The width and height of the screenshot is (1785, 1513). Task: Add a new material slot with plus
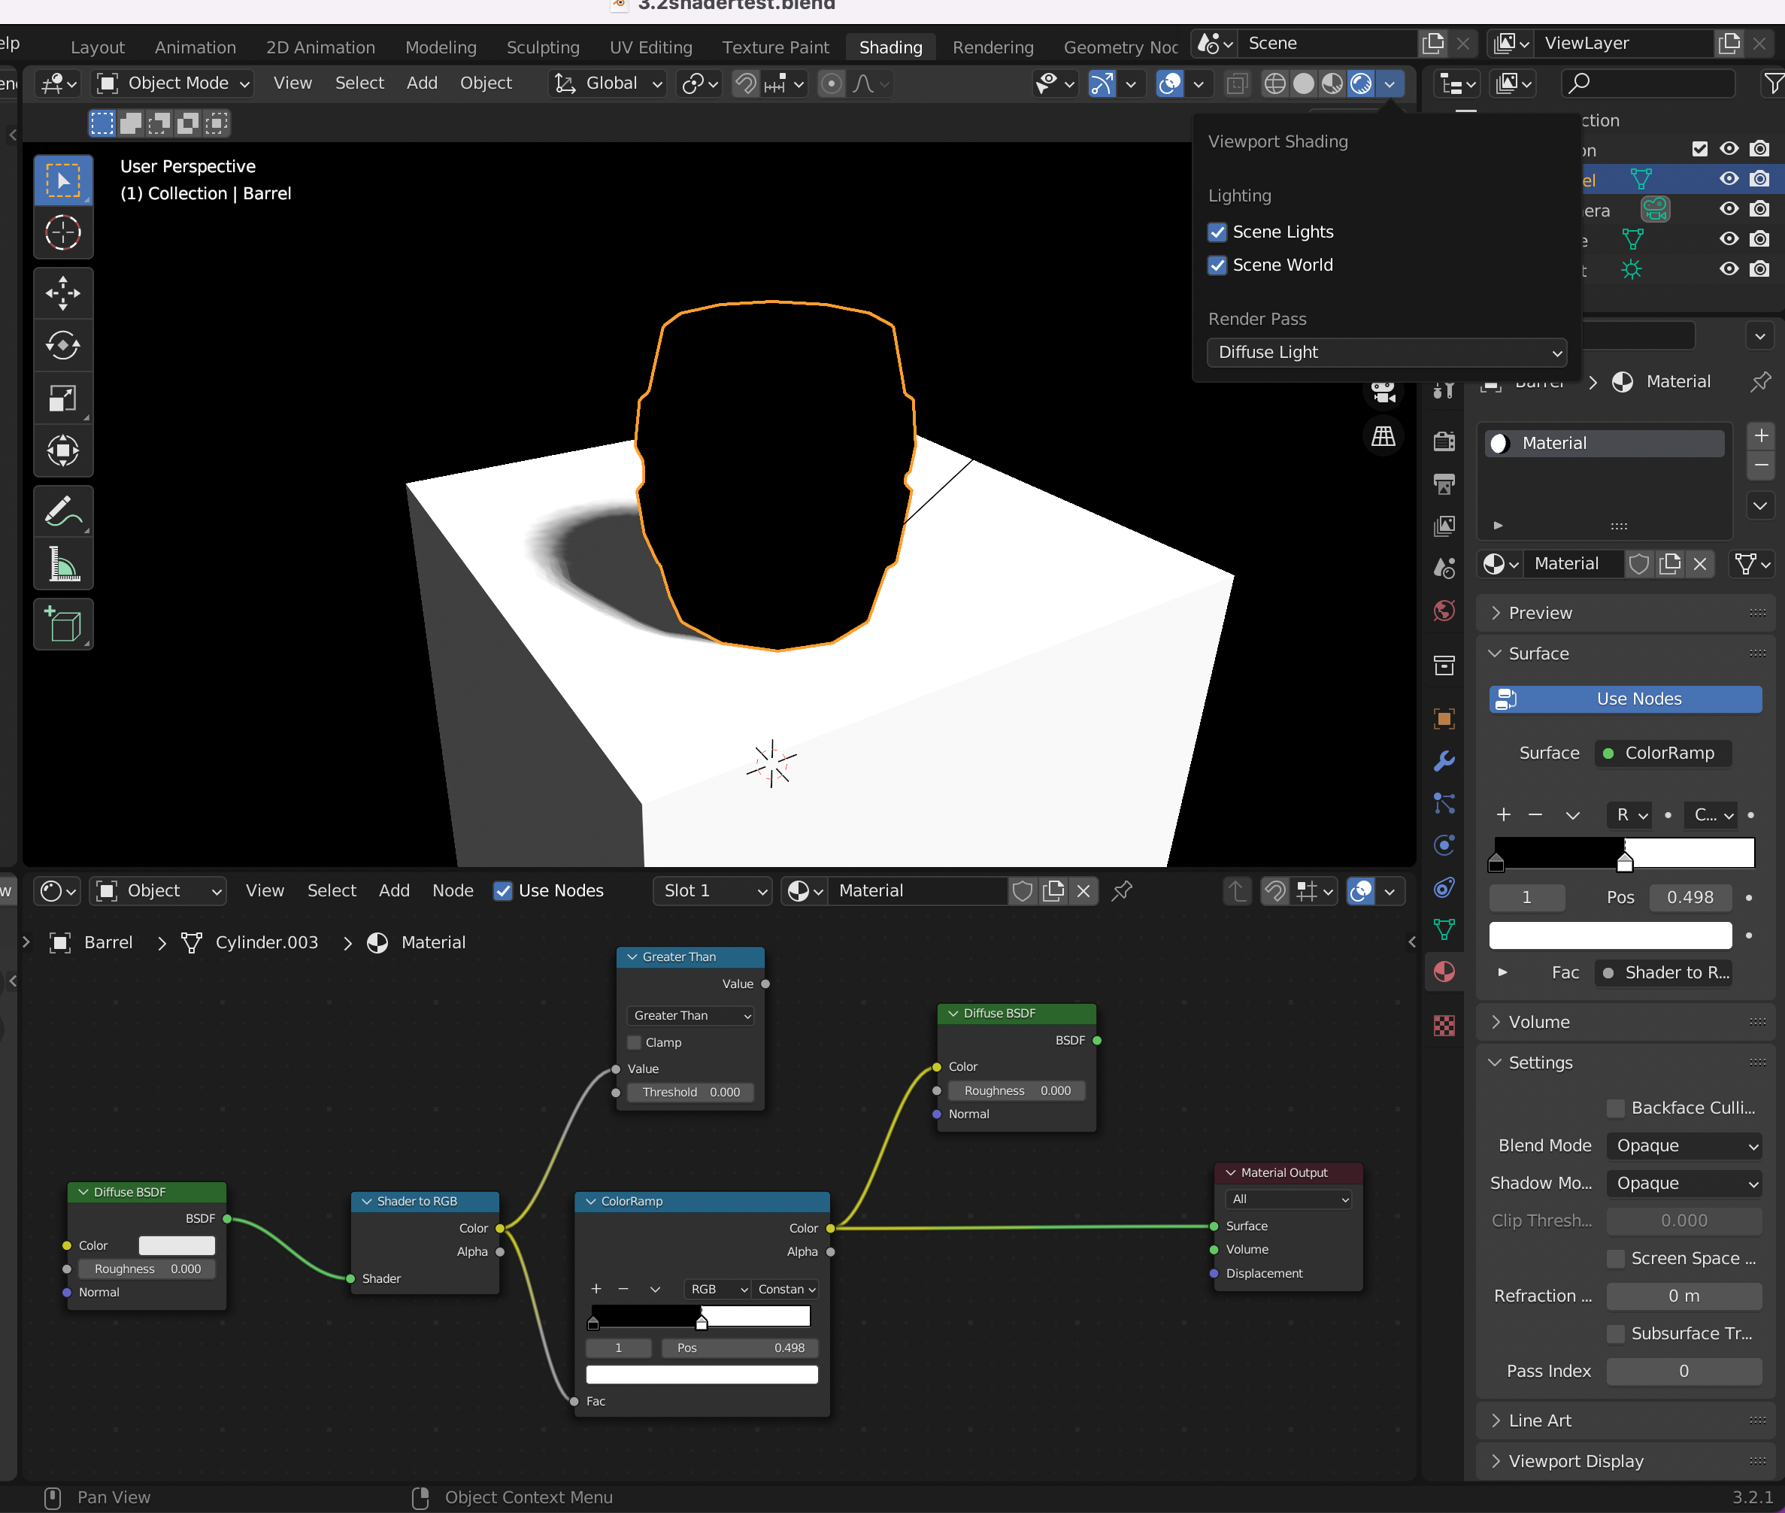pyautogui.click(x=1761, y=435)
